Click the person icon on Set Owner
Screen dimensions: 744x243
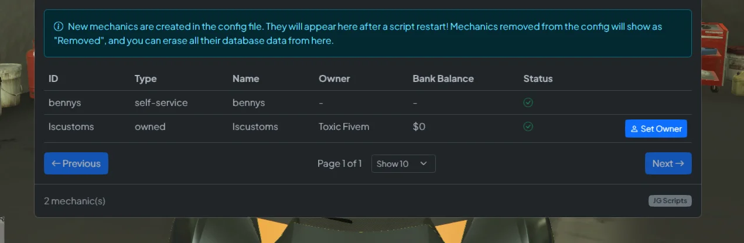(634, 129)
